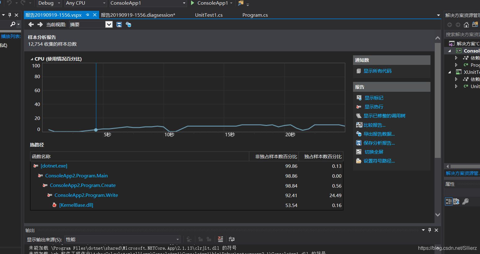
Task: Click the Solution Explorer home icon
Action: point(466,25)
